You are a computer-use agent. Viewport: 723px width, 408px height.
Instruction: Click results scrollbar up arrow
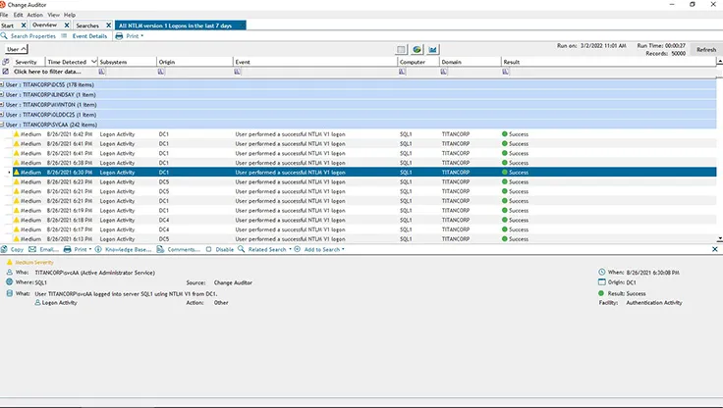[x=720, y=61]
